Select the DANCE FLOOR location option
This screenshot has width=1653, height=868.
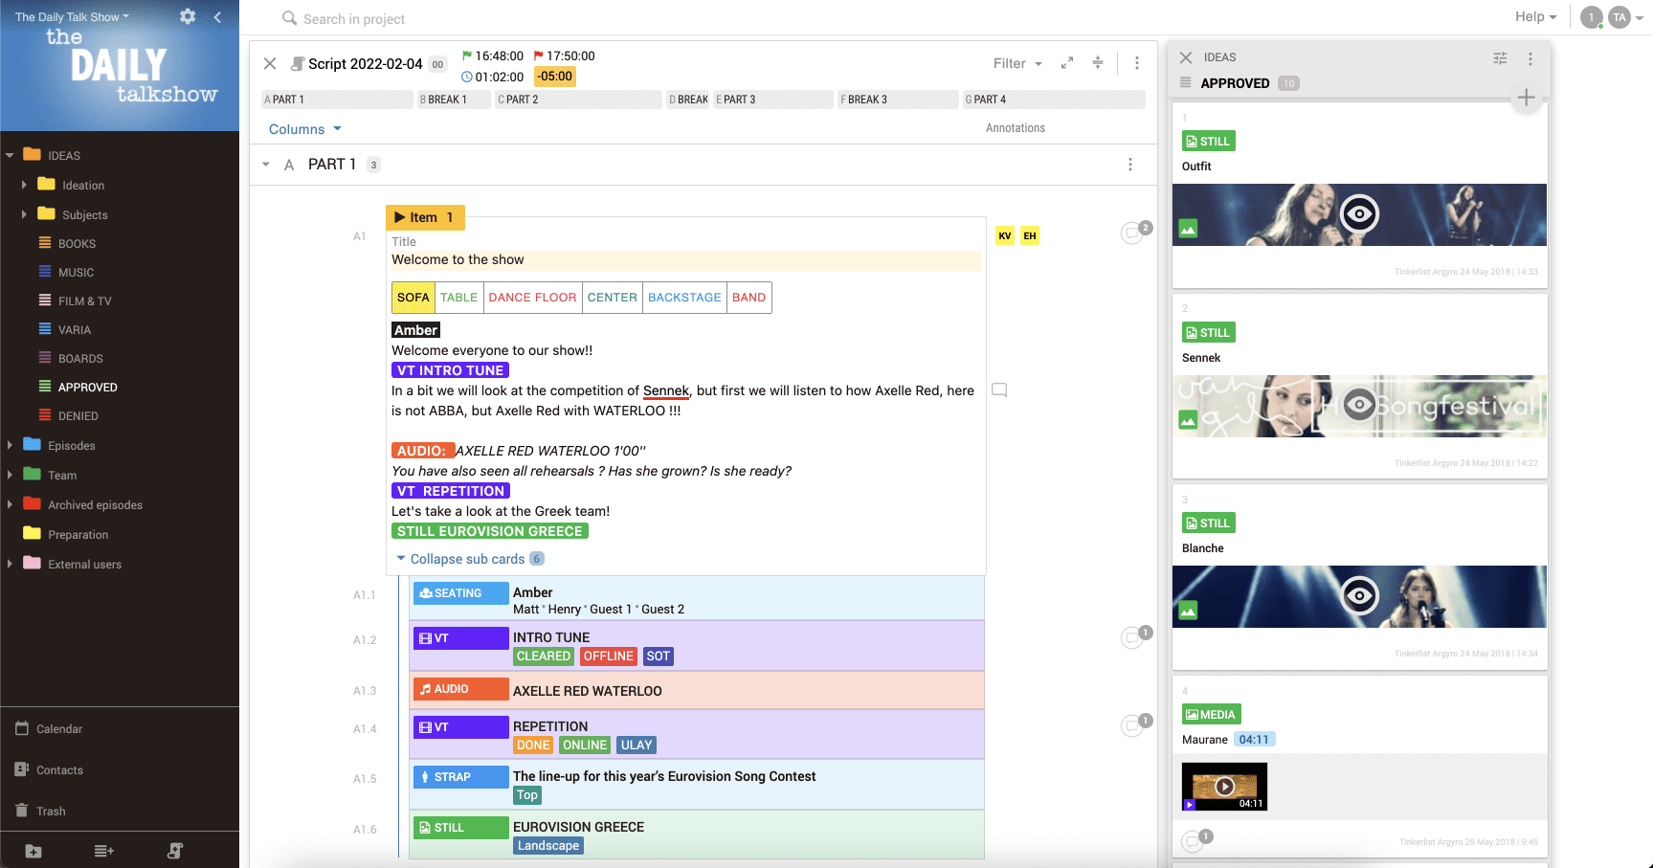[x=532, y=298]
